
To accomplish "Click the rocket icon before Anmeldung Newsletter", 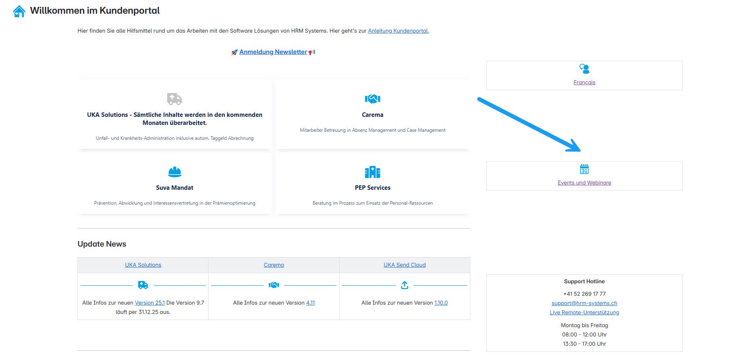I will (234, 52).
